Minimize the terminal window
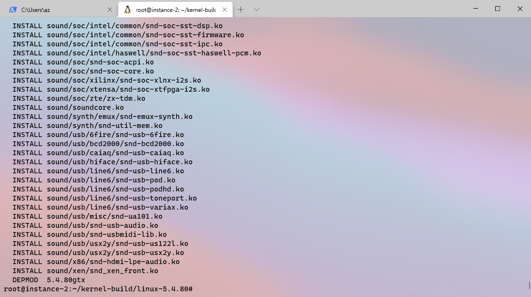This screenshot has height=297, width=531. [475, 9]
